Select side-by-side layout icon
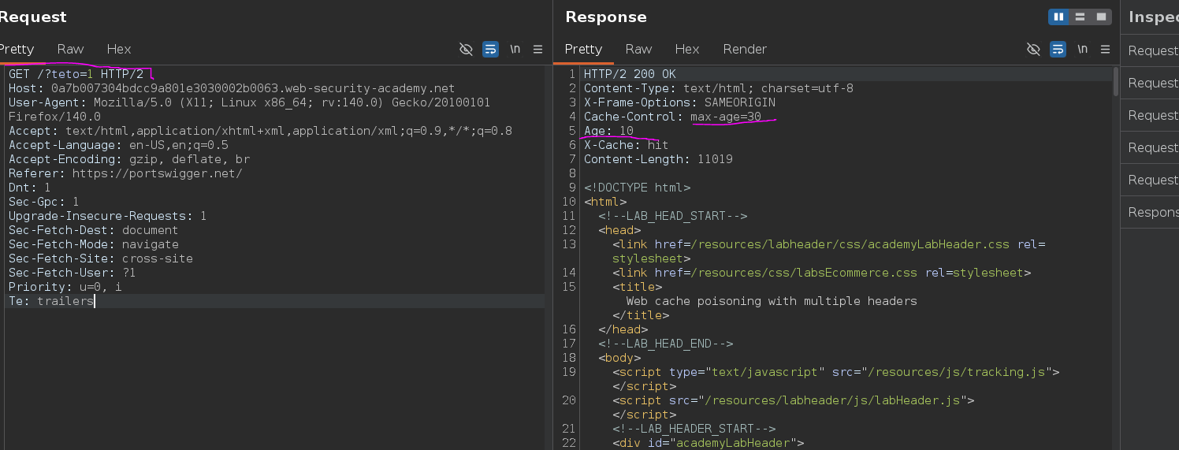Screen dimensions: 1179x450 tap(1058, 17)
